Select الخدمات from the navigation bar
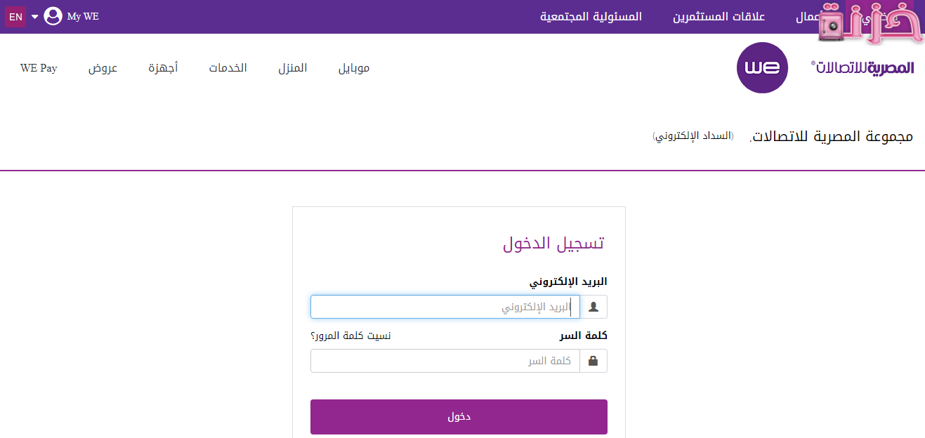The height and width of the screenshot is (438, 925). pos(228,67)
